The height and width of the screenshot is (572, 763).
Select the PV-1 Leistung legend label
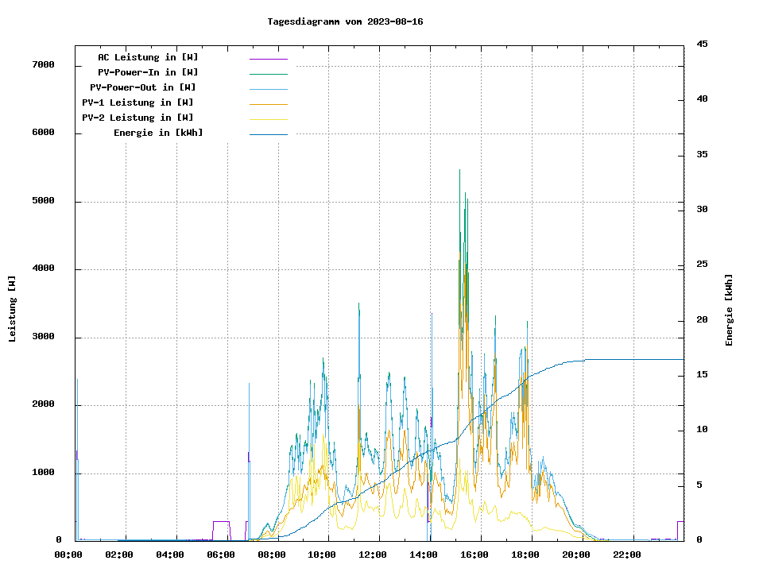point(137,102)
